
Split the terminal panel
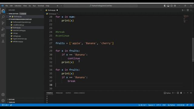click(178, 93)
